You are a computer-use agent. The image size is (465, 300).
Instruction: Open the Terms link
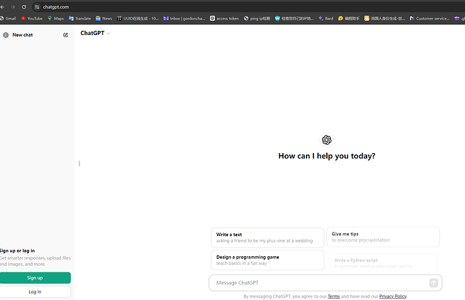click(x=334, y=296)
